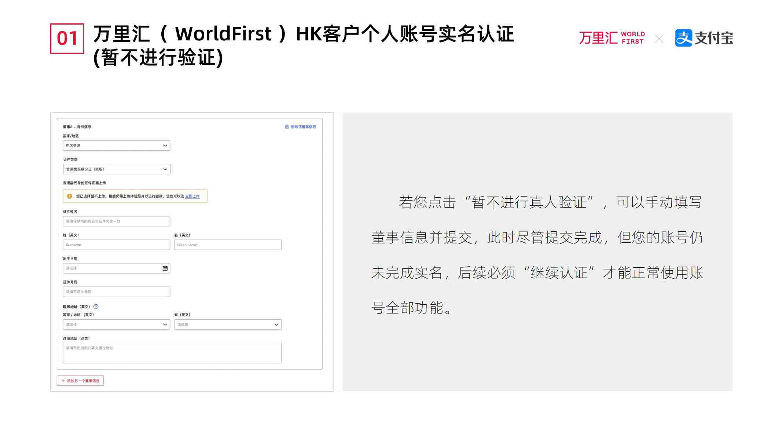Screen dimensions: 782x440
Task: Click the calendar icon in the 出生日期 field
Action: [165, 268]
